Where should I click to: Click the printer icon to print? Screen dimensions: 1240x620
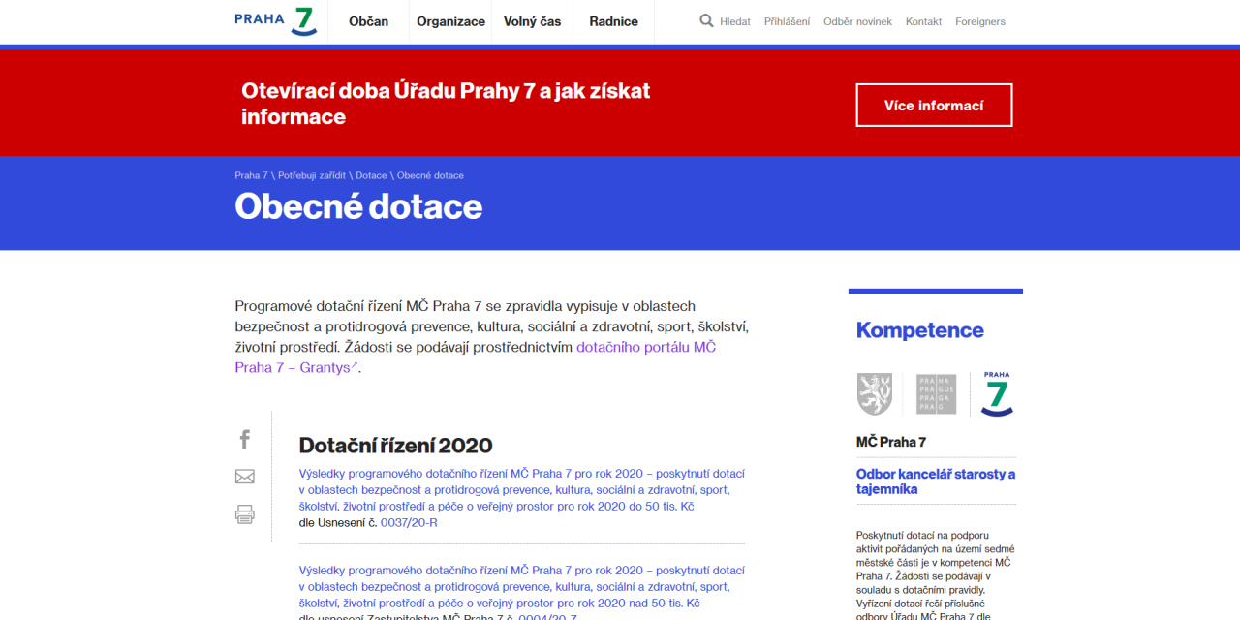point(245,514)
